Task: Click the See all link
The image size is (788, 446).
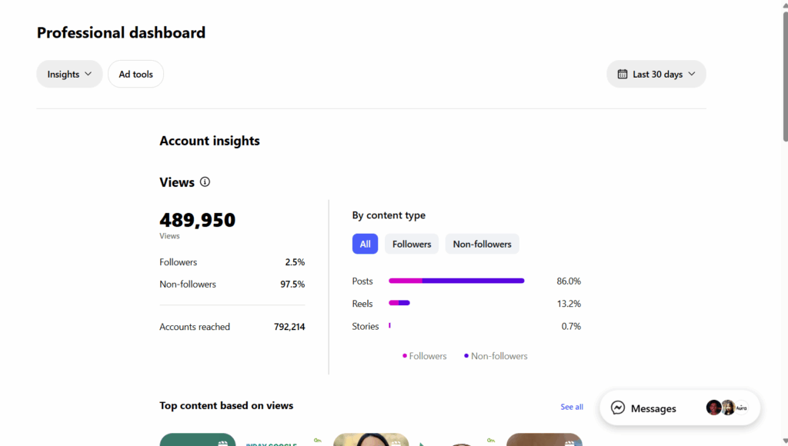Action: pos(572,407)
